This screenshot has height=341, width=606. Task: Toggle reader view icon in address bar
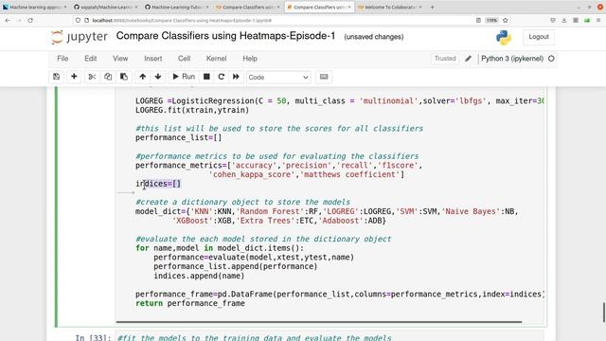point(478,20)
